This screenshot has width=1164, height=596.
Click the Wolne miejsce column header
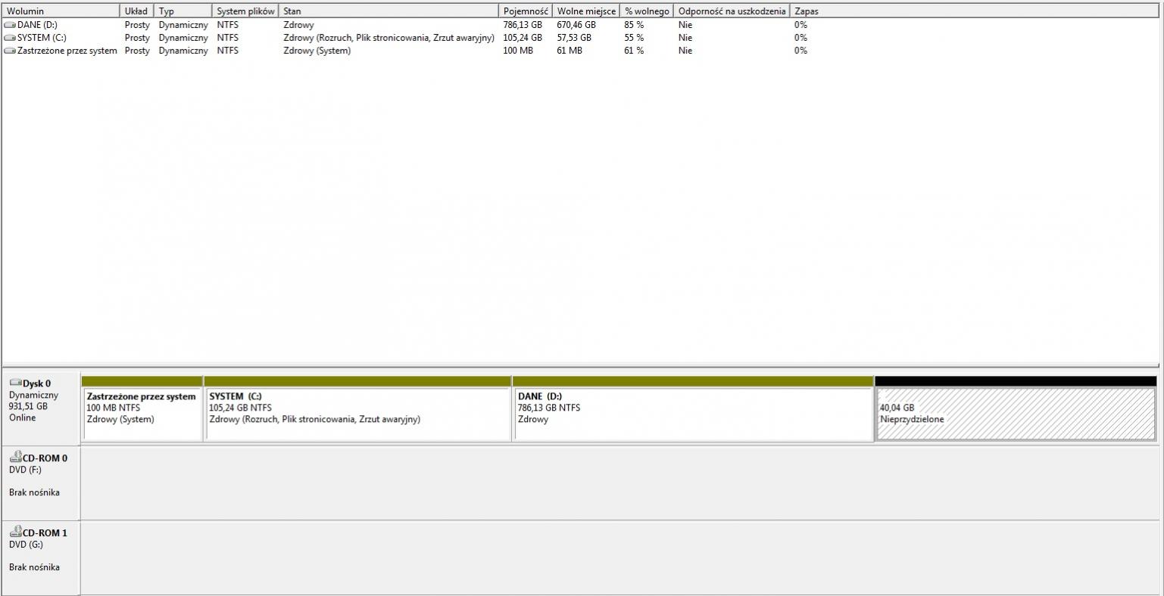pyautogui.click(x=585, y=11)
